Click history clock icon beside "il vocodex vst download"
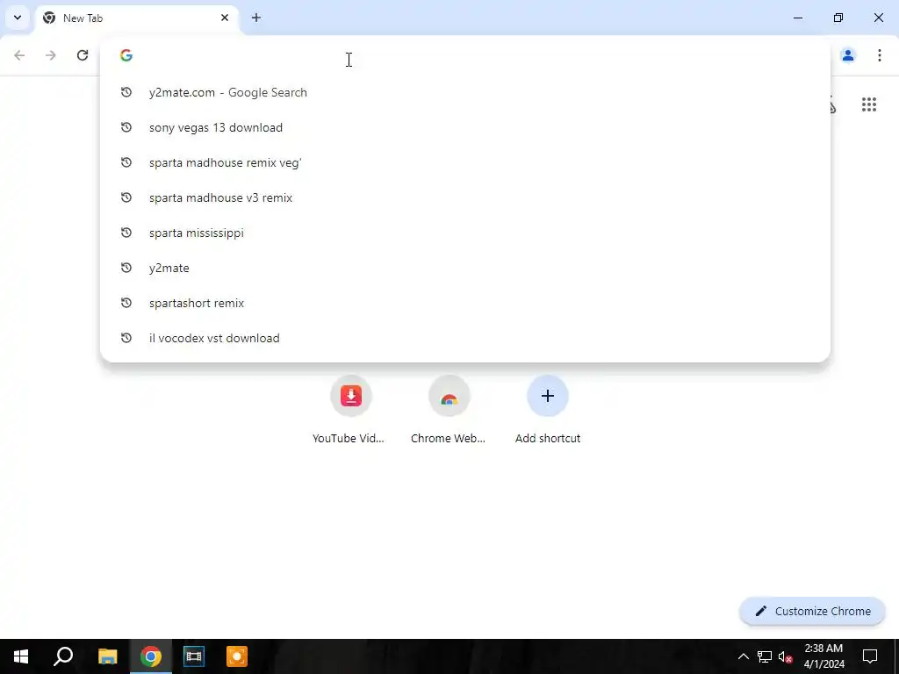899x674 pixels. click(x=126, y=338)
